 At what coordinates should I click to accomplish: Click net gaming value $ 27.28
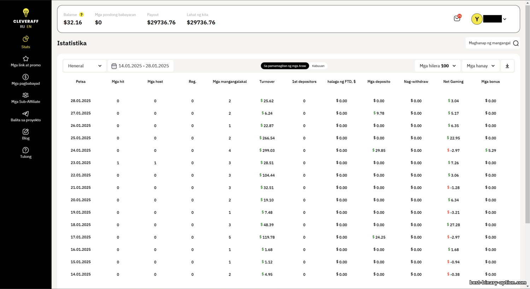pyautogui.click(x=453, y=225)
